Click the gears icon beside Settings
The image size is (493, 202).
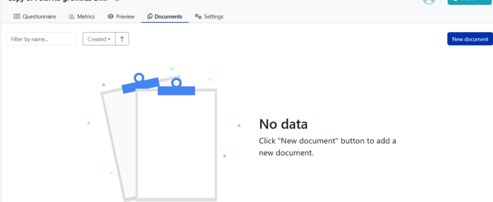pos(198,17)
